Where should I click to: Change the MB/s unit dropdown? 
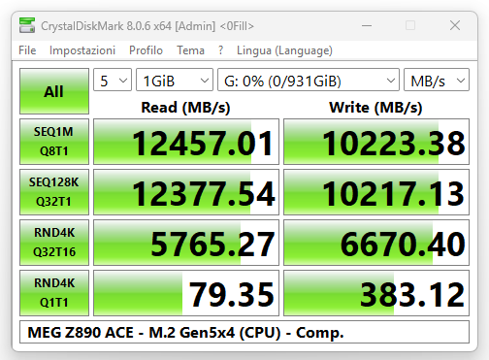pos(437,80)
